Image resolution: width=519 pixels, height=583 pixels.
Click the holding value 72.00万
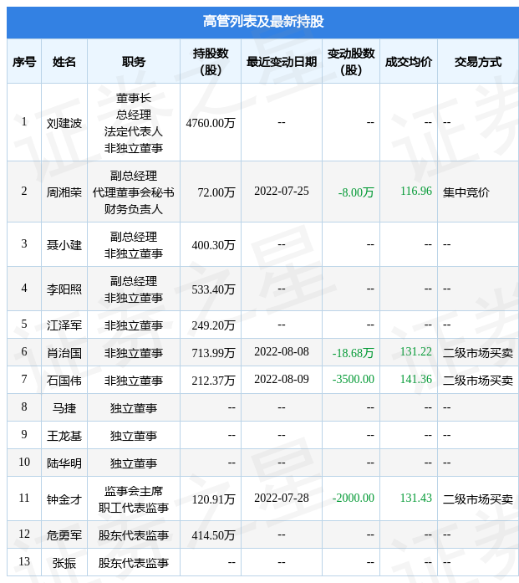pos(216,192)
